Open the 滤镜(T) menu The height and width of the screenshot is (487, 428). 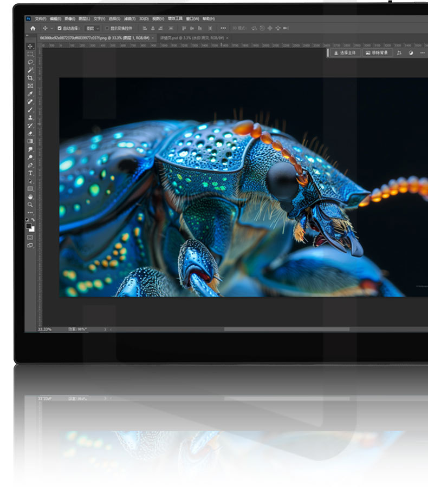(x=129, y=18)
